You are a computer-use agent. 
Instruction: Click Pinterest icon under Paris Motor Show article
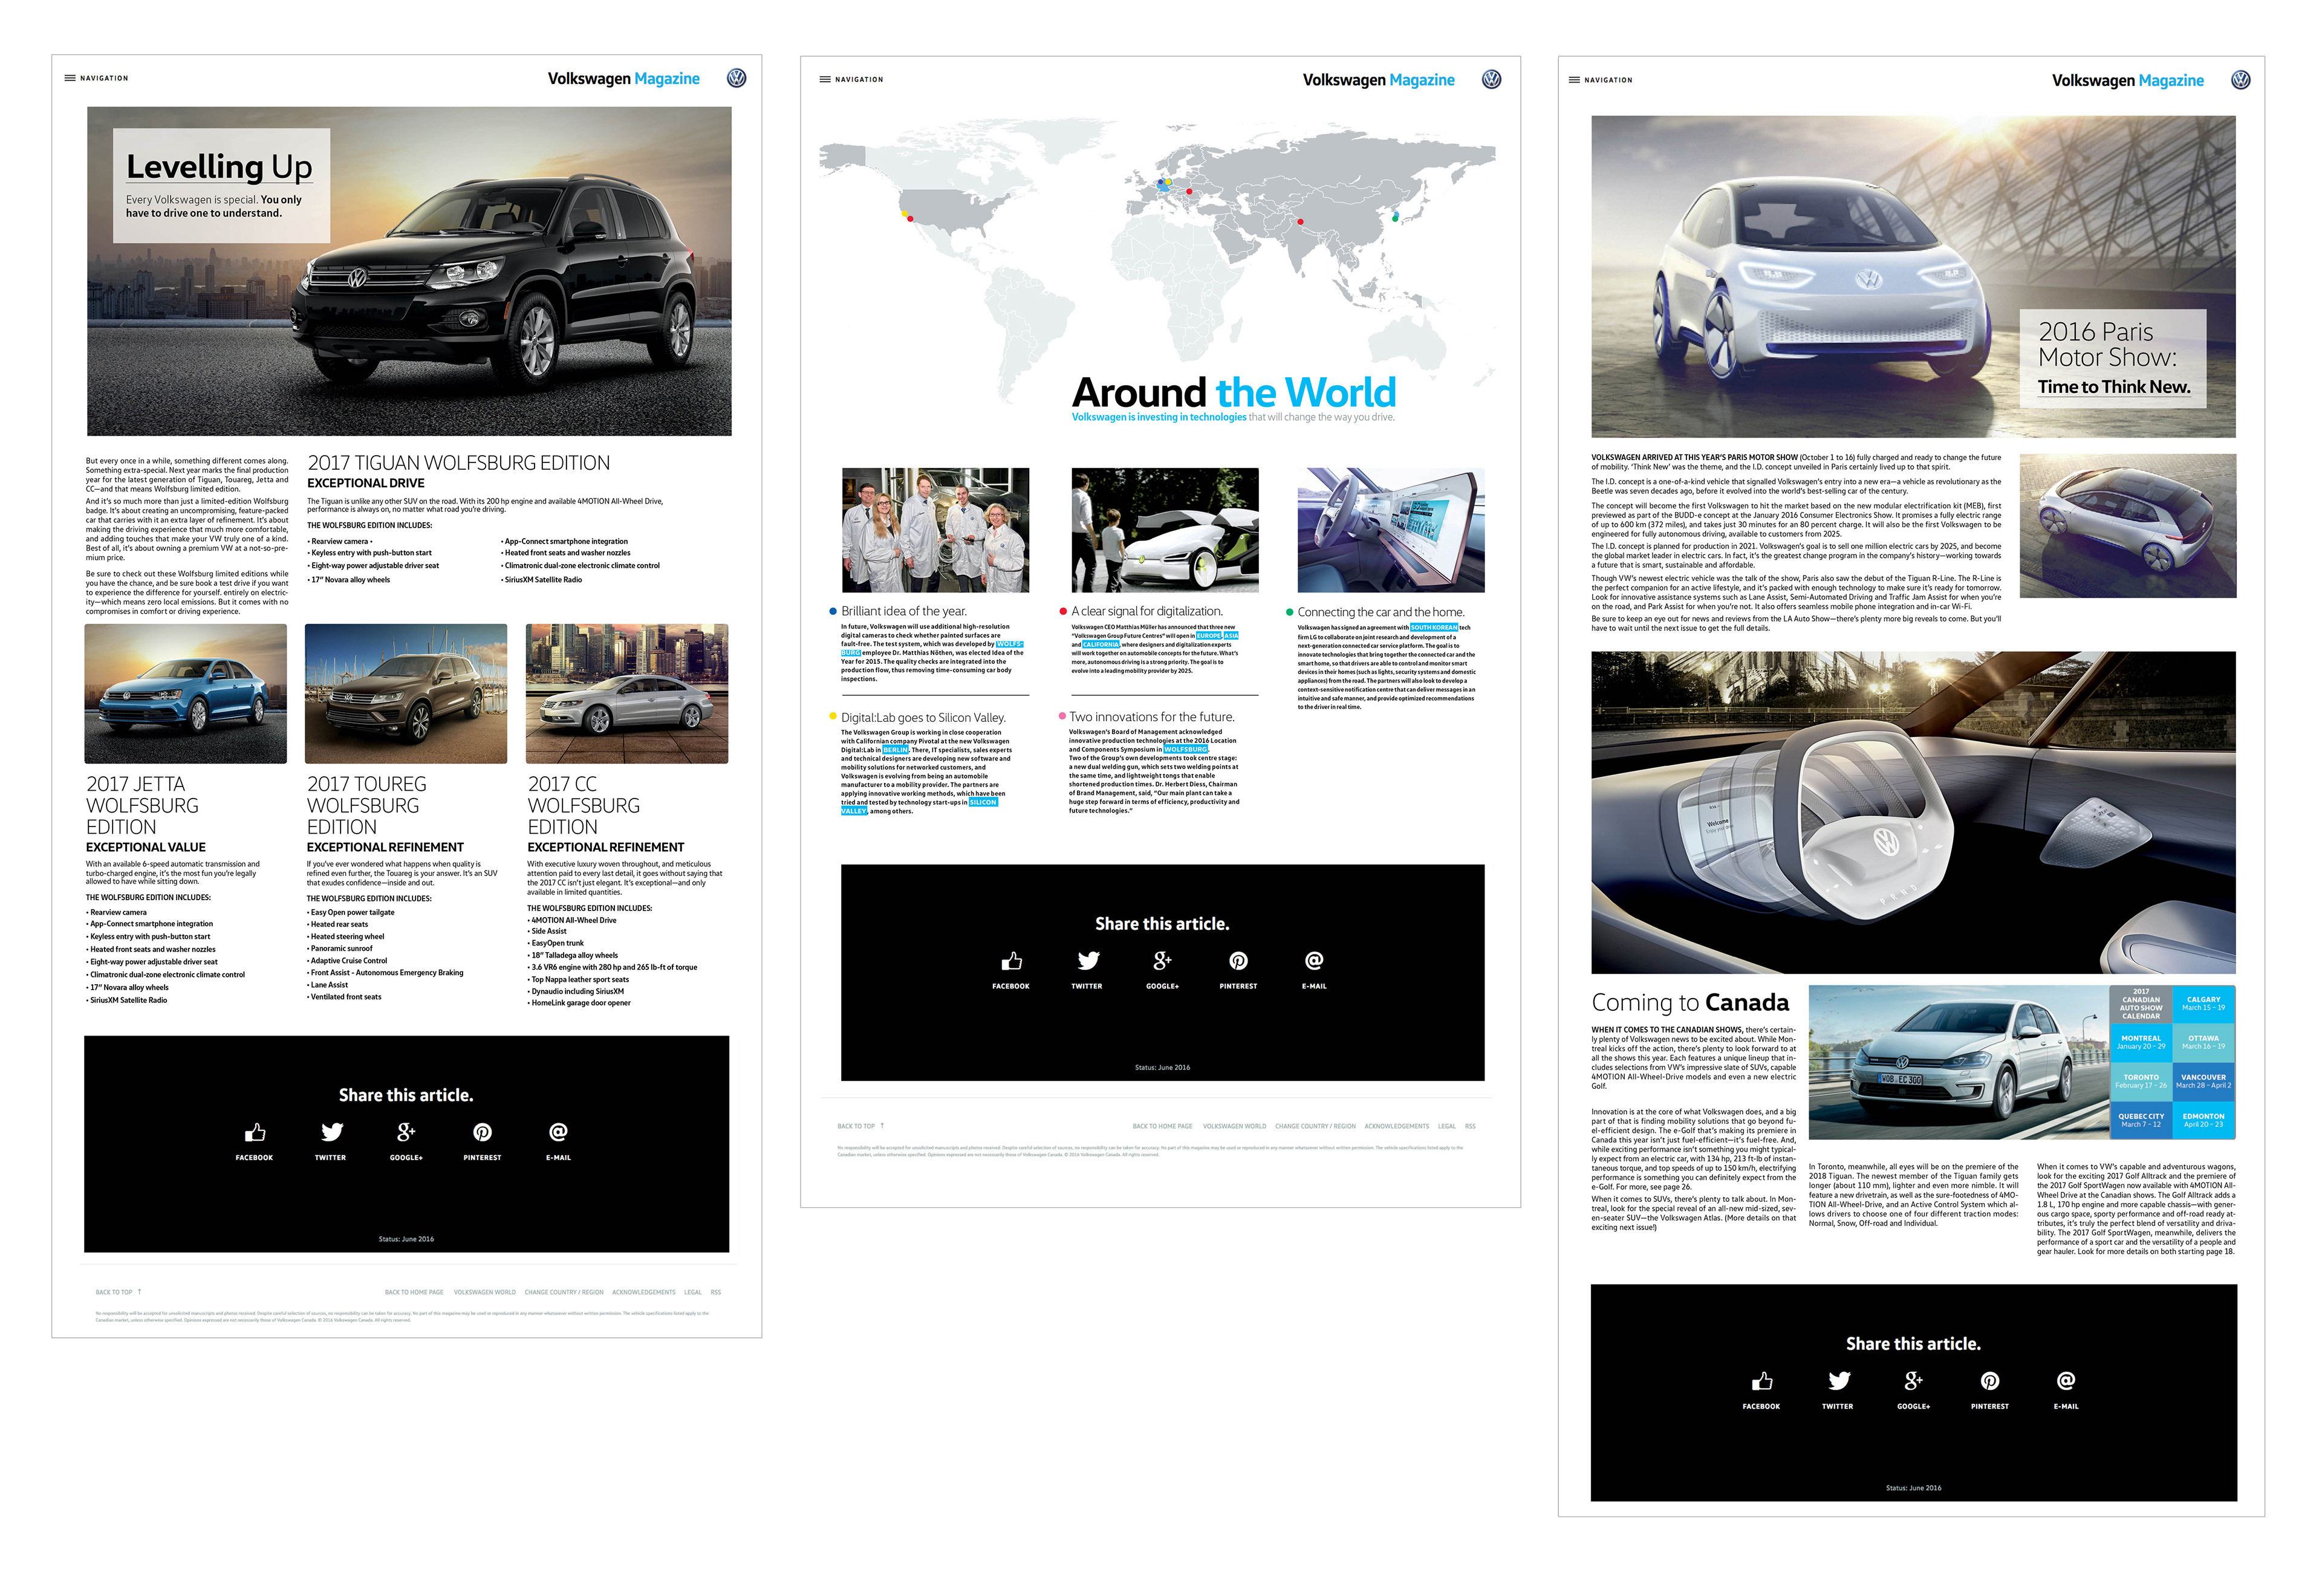[1989, 1381]
